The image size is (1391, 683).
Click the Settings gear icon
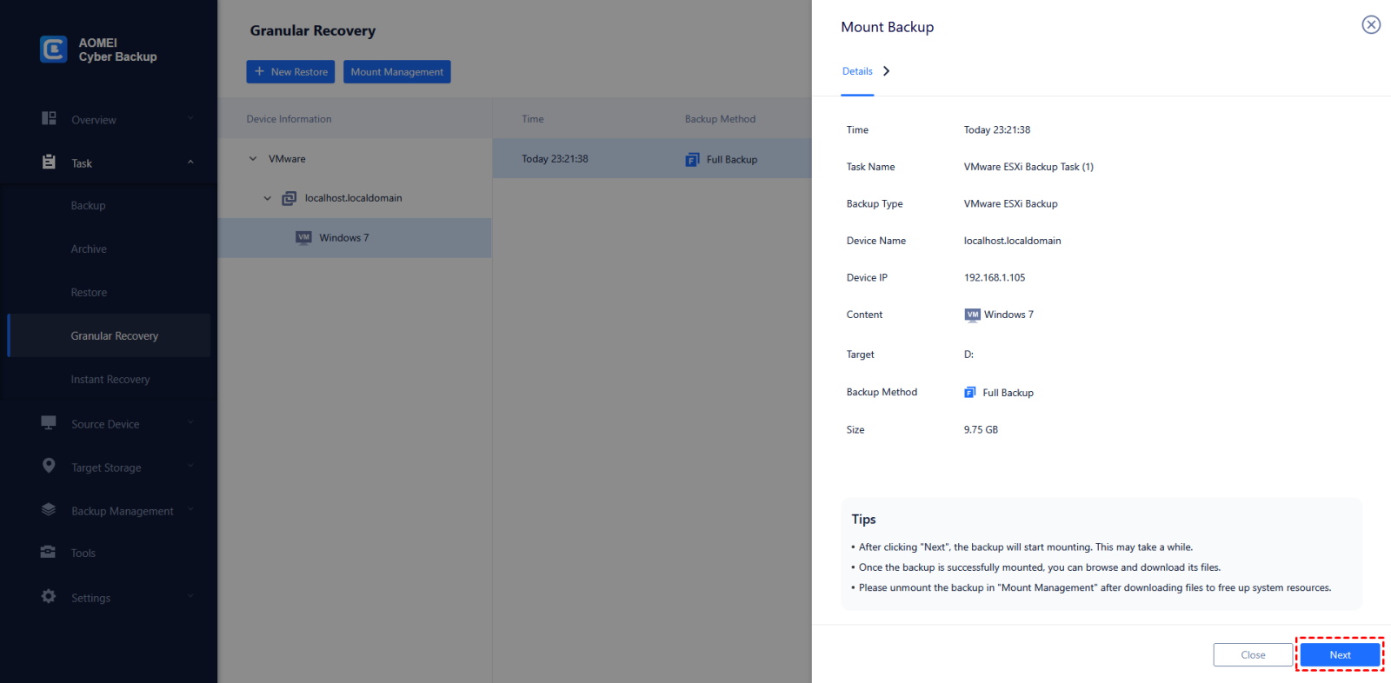[49, 596]
